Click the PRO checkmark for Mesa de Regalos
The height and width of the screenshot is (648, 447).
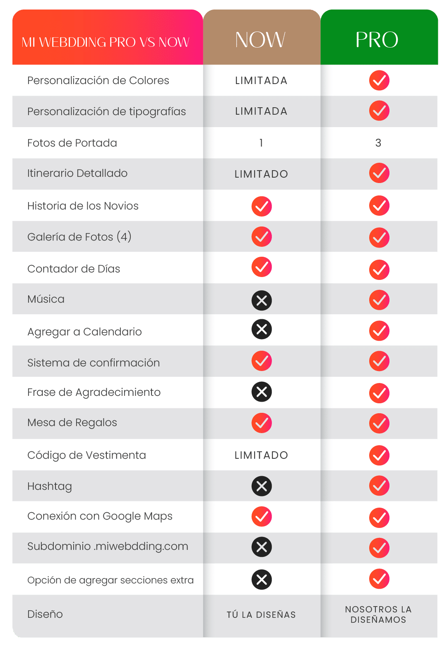click(379, 423)
